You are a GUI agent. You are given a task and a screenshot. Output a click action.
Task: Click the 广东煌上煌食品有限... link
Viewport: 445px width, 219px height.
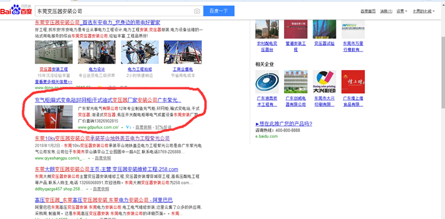353,101
